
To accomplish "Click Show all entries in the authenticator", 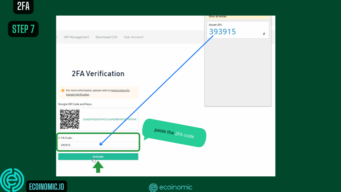I will pyautogui.click(x=217, y=17).
